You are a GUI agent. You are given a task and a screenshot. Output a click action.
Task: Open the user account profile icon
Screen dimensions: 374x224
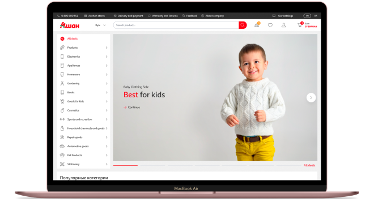(283, 25)
